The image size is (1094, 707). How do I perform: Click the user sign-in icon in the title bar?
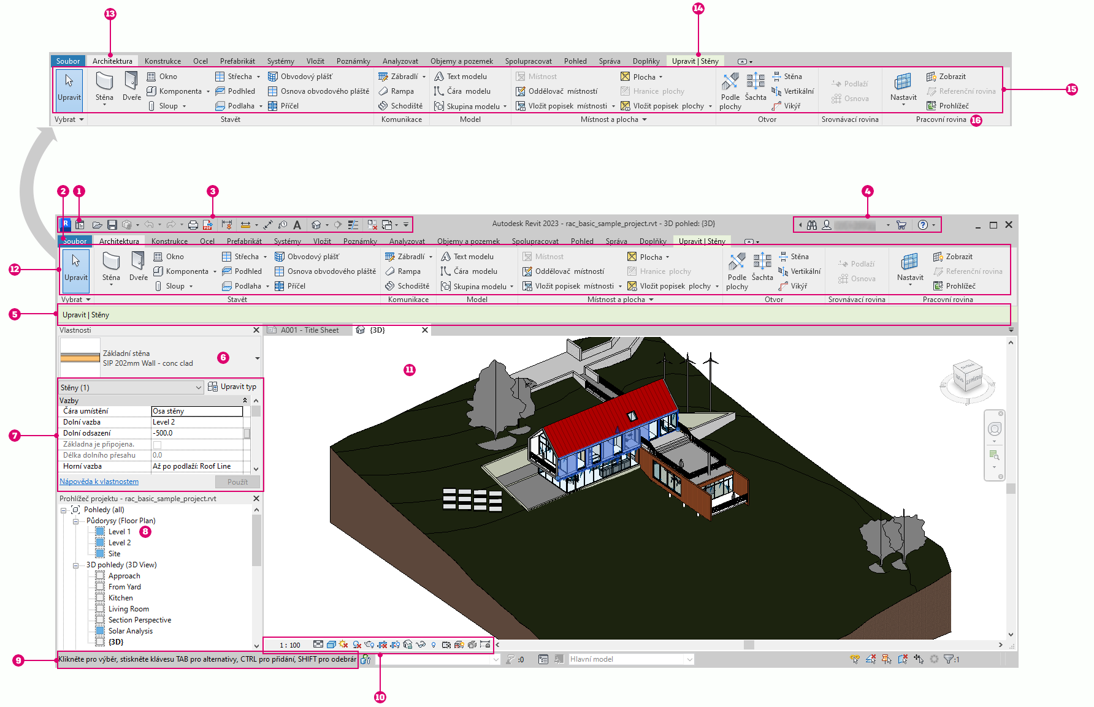(x=827, y=225)
